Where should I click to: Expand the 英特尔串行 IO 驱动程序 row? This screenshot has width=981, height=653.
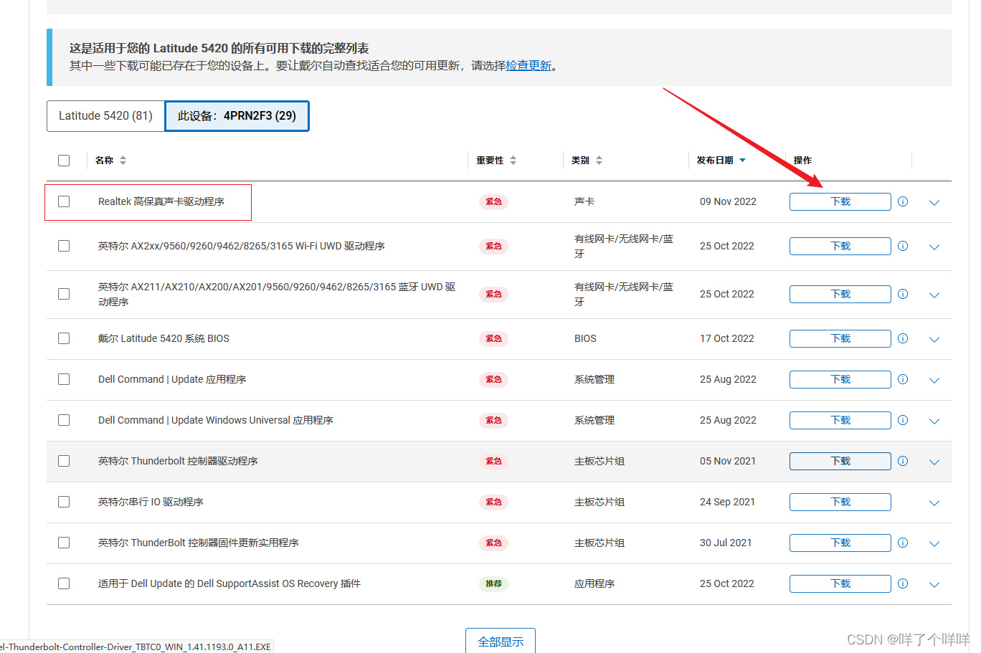(934, 503)
